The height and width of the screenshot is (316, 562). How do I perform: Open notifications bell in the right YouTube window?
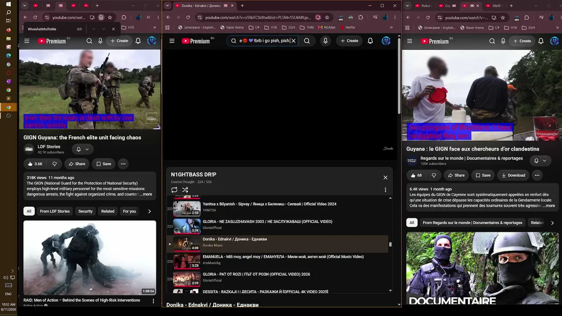[x=541, y=41]
